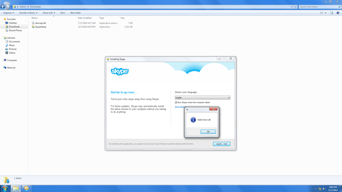Open Downloads under Favorites

click(x=14, y=27)
